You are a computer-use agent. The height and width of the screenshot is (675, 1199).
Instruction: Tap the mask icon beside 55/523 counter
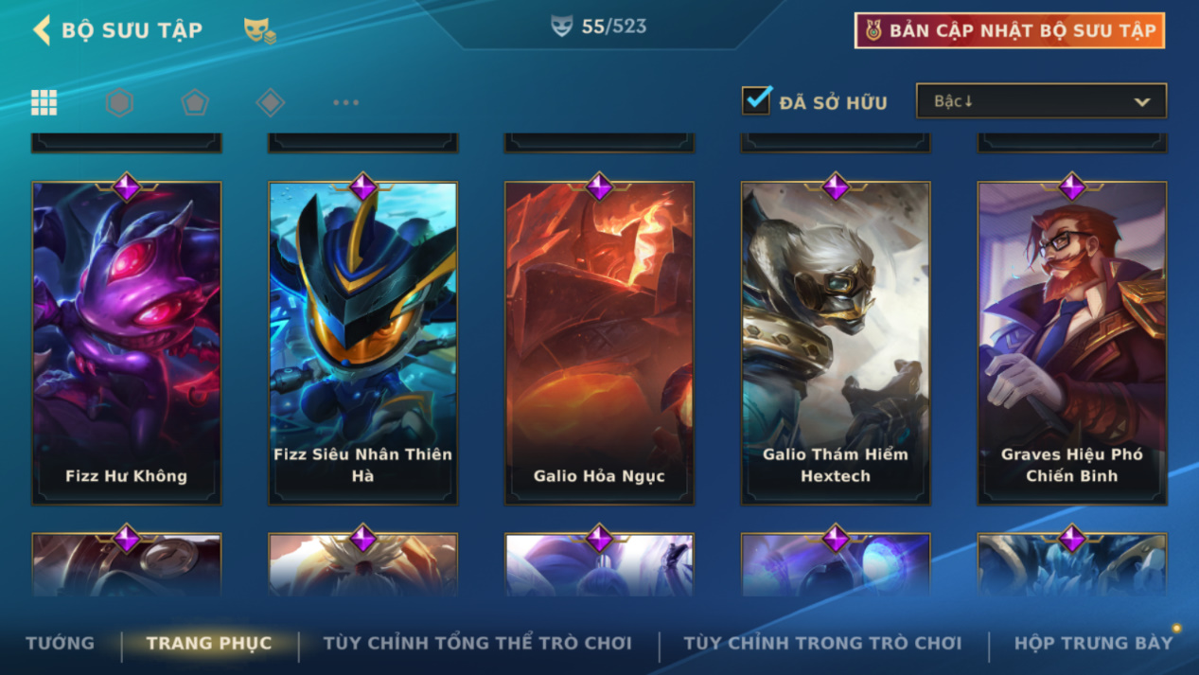562,27
